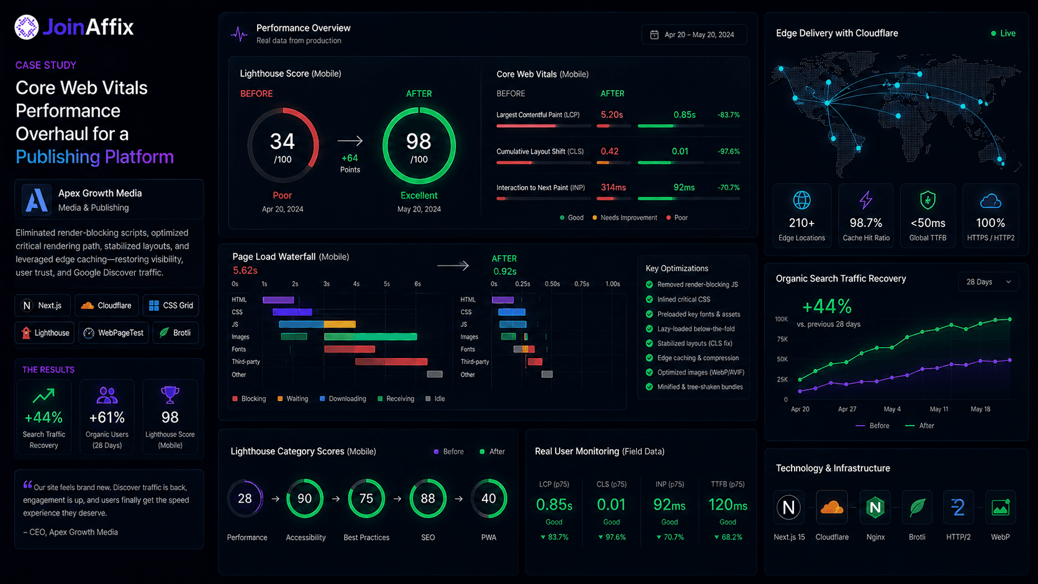This screenshot has width=1038, height=584.
Task: Toggle the Edge caching & compression check
Action: click(x=649, y=358)
